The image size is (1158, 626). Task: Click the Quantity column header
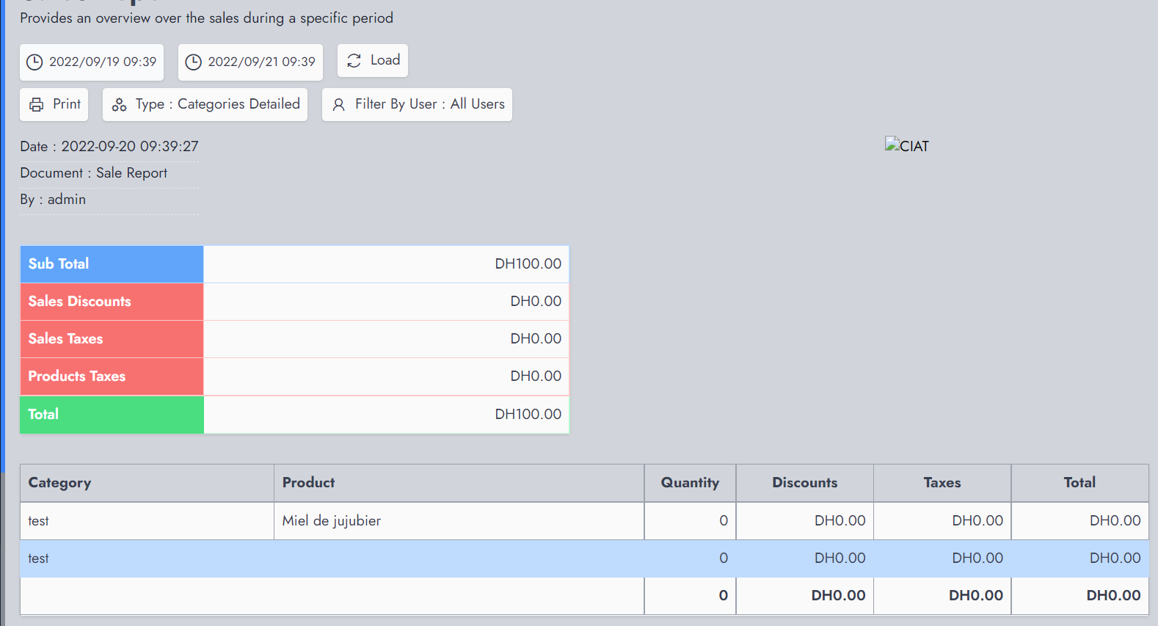pos(690,483)
